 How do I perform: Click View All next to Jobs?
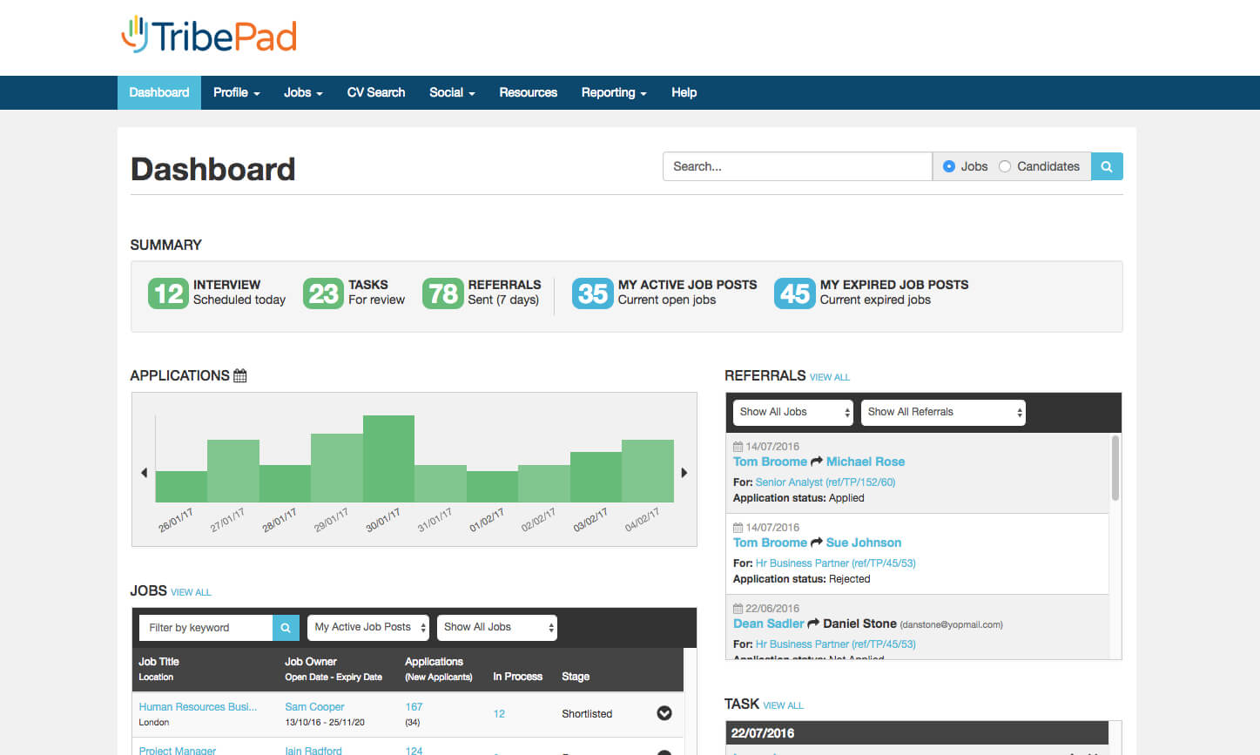(191, 592)
